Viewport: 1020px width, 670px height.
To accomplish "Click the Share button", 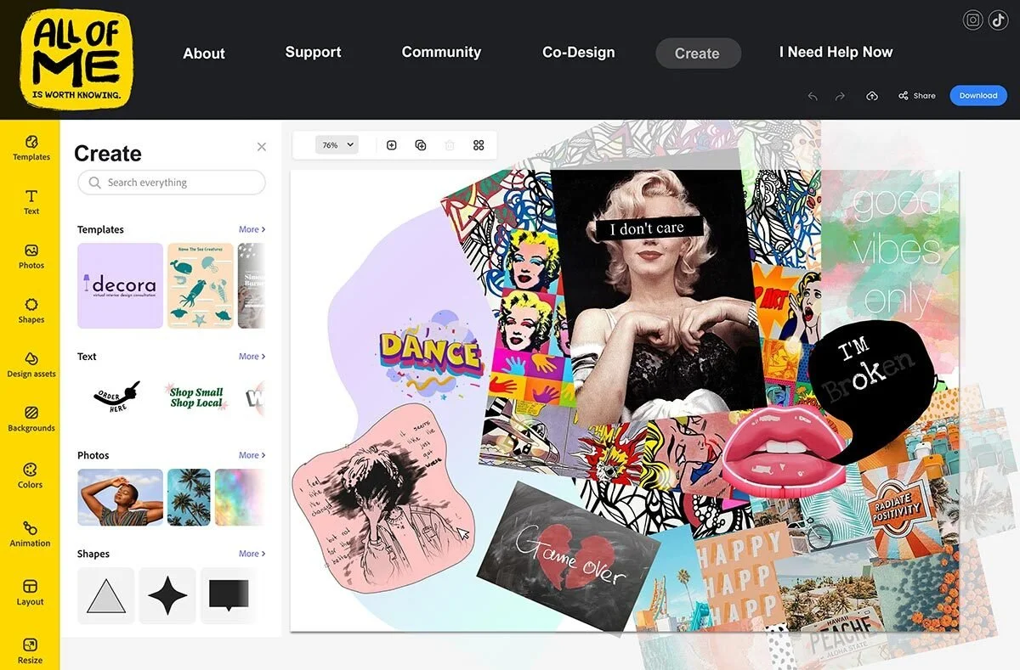I will (x=916, y=96).
